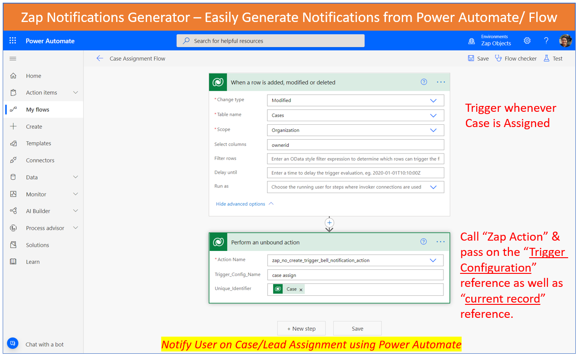Viewport: 578px width, 356px height.
Task: Click the Power Automate header title
Action: point(50,41)
